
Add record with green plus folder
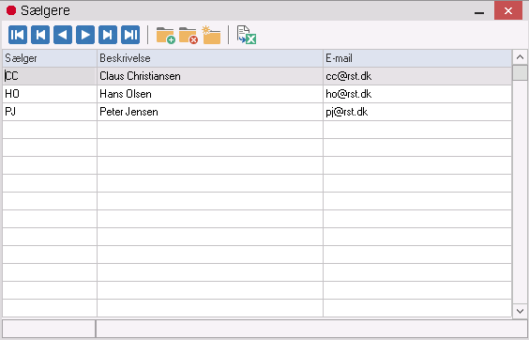[x=165, y=35]
